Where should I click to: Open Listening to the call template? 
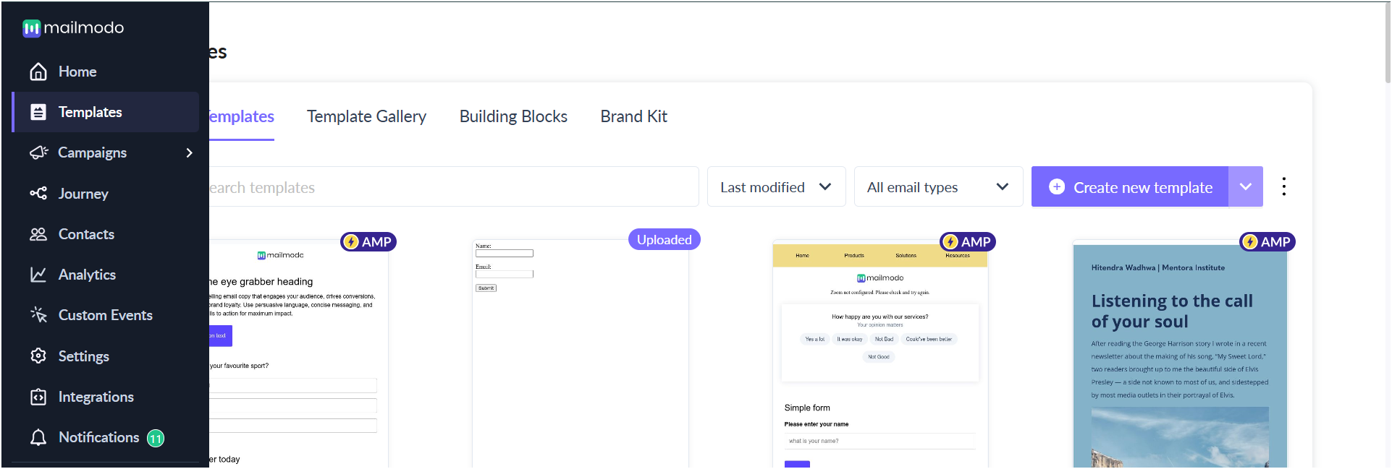tap(1180, 354)
